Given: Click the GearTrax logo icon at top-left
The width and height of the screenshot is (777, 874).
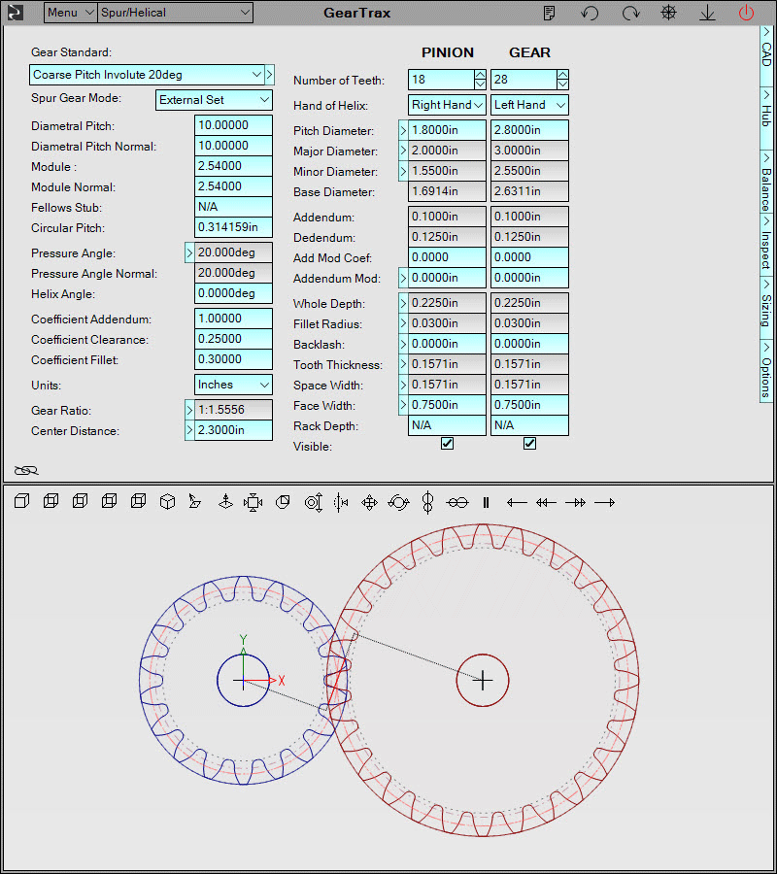Looking at the screenshot, I should pos(15,13).
